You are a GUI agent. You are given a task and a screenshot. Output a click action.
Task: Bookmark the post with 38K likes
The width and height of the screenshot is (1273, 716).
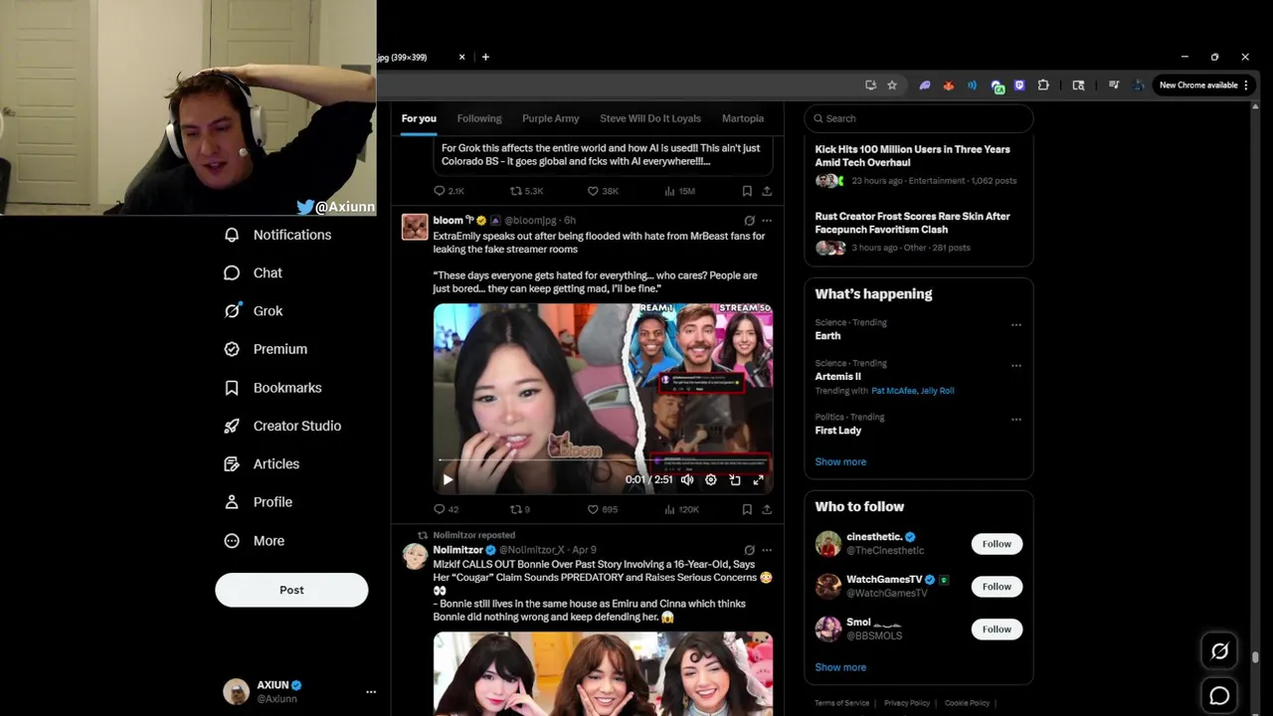[747, 191]
